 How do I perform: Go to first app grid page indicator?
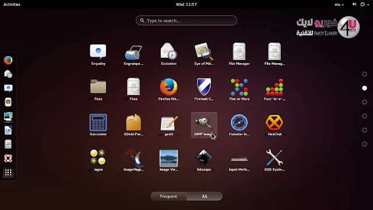pyautogui.click(x=364, y=74)
